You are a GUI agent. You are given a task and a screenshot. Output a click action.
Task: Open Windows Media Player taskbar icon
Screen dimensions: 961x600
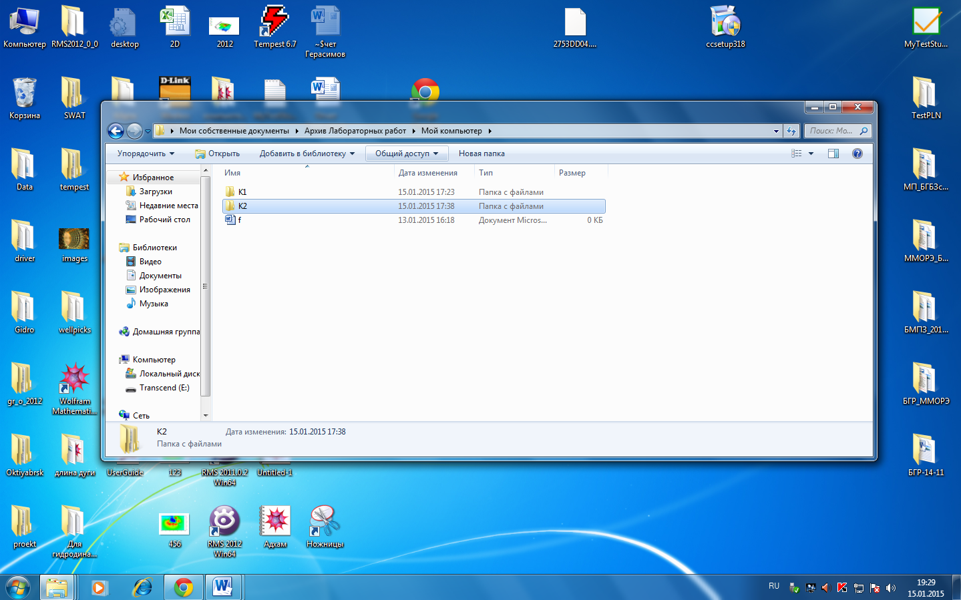tap(100, 587)
